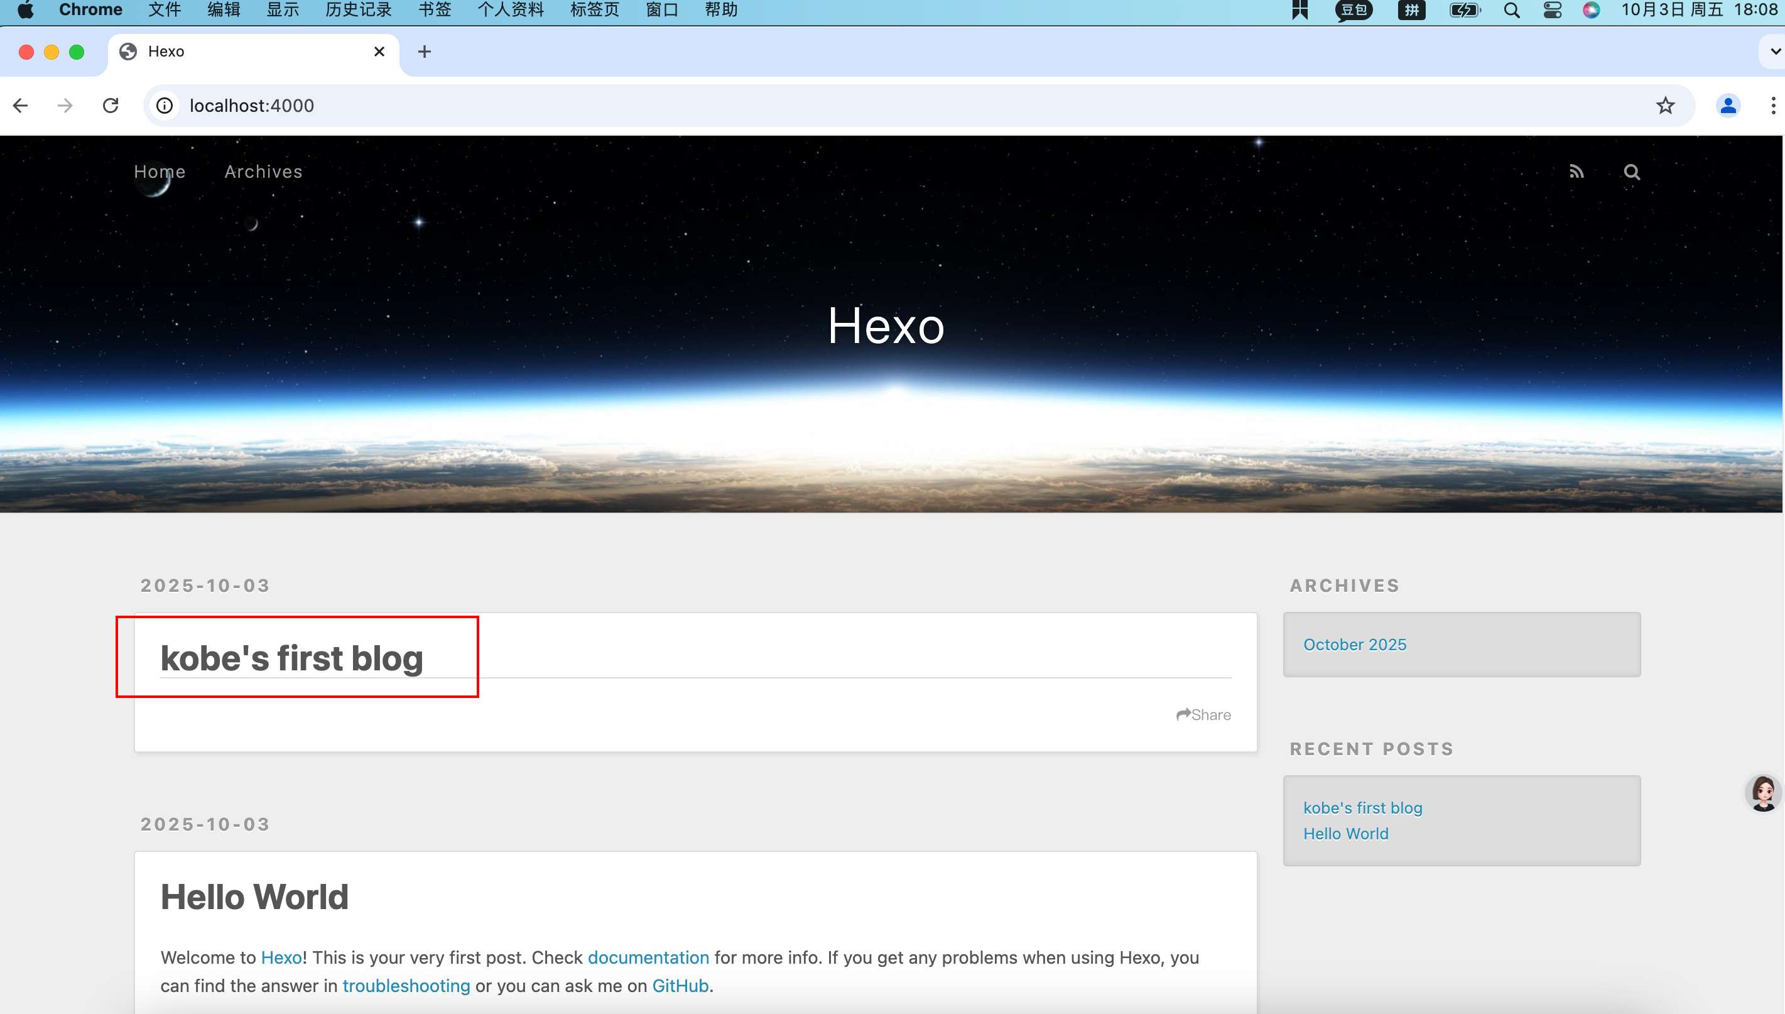
Task: Open a new tab with plus
Action: pyautogui.click(x=424, y=52)
